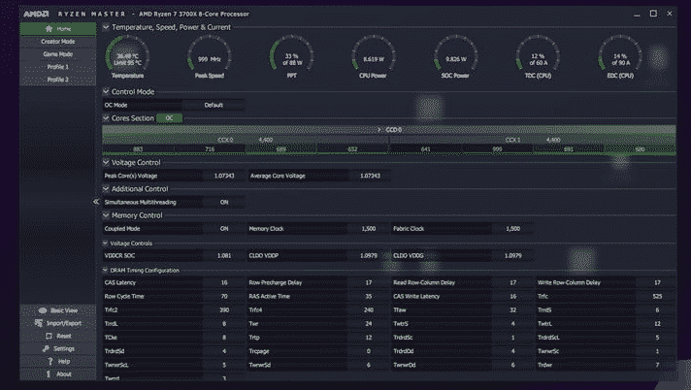Click the Home house icon
The height and width of the screenshot is (390, 691).
[49, 29]
